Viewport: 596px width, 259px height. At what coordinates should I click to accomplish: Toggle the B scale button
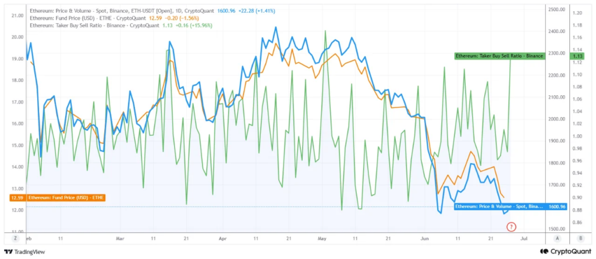580,239
